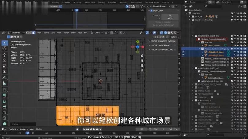Viewport: 248px width, 139px height.
Task: Toggle exclude checkbox for CUSTOM_BUILDINGS_BIG
Action: pyautogui.click(x=232, y=36)
